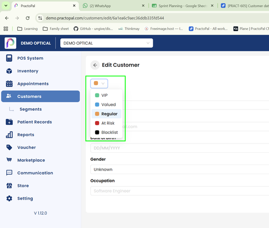Image resolution: width=269 pixels, height=228 pixels.
Task: Open Inventory in sidebar
Action: coord(40,71)
